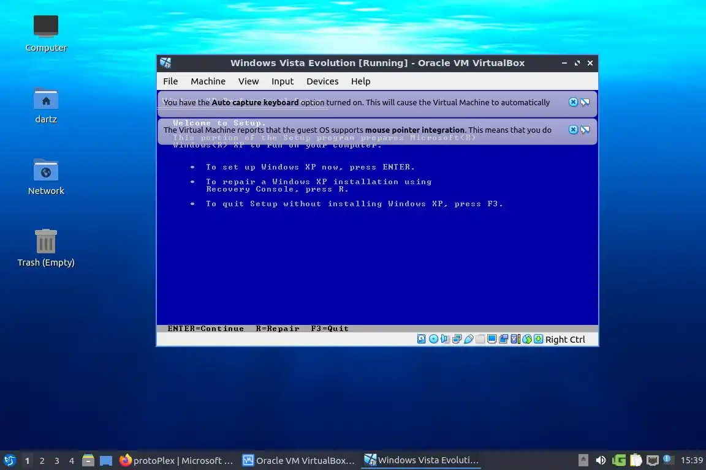Click the display settings status icon
706x470 pixels.
492,339
